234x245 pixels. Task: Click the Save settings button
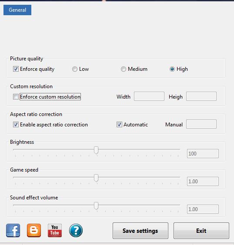pos(140,231)
